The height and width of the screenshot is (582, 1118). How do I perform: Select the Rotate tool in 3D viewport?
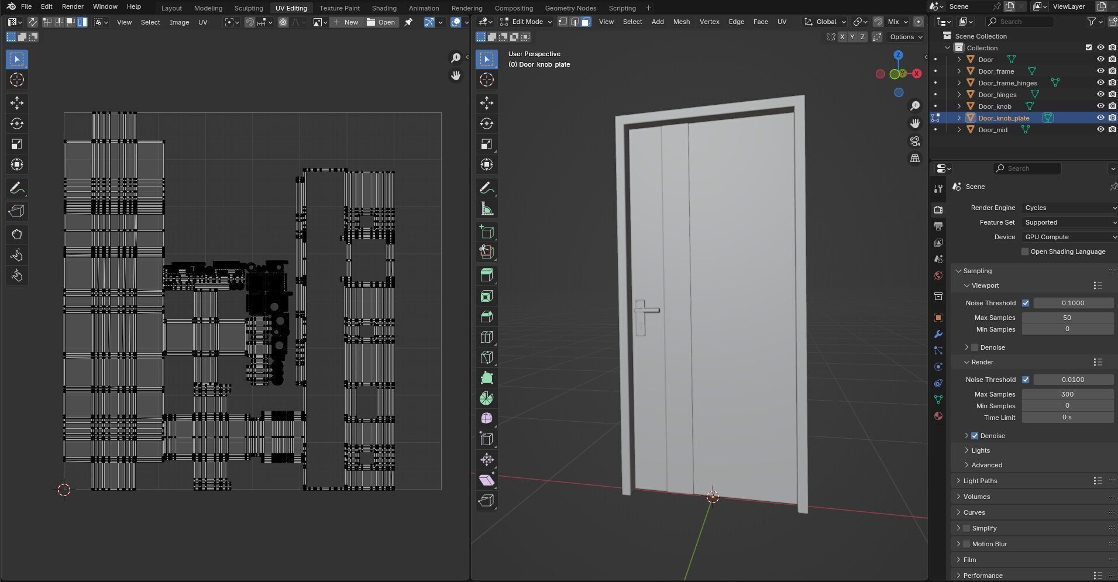[487, 123]
